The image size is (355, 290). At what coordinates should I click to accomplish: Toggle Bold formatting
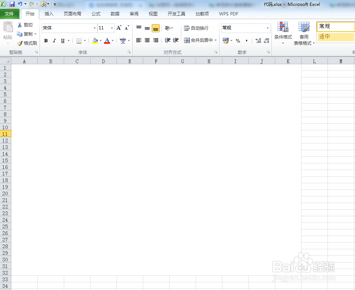pos(46,41)
